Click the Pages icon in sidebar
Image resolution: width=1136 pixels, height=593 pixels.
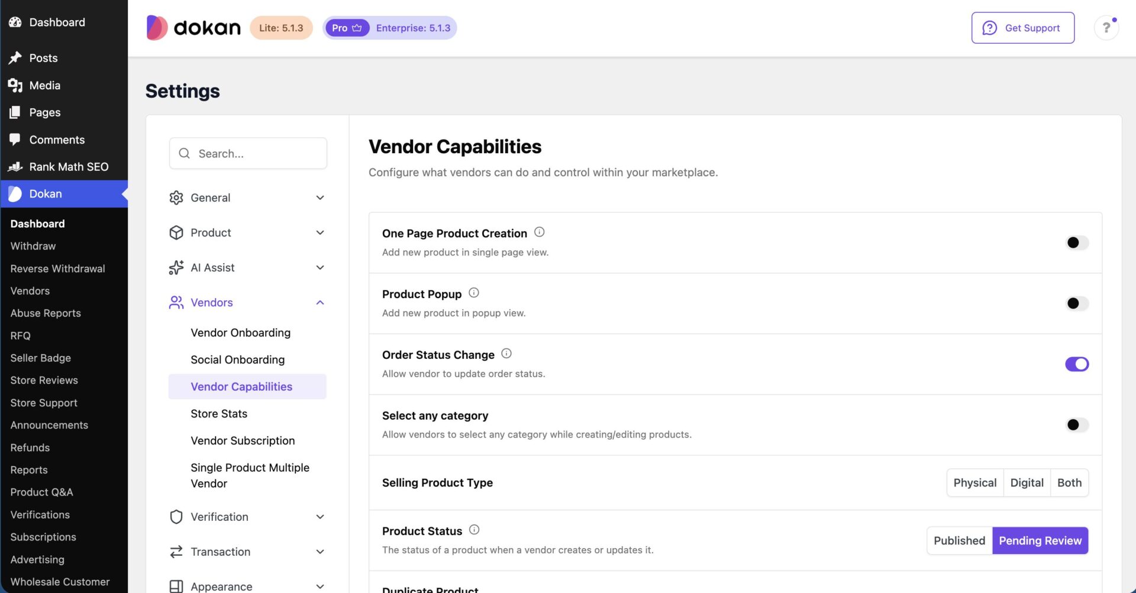[15, 112]
